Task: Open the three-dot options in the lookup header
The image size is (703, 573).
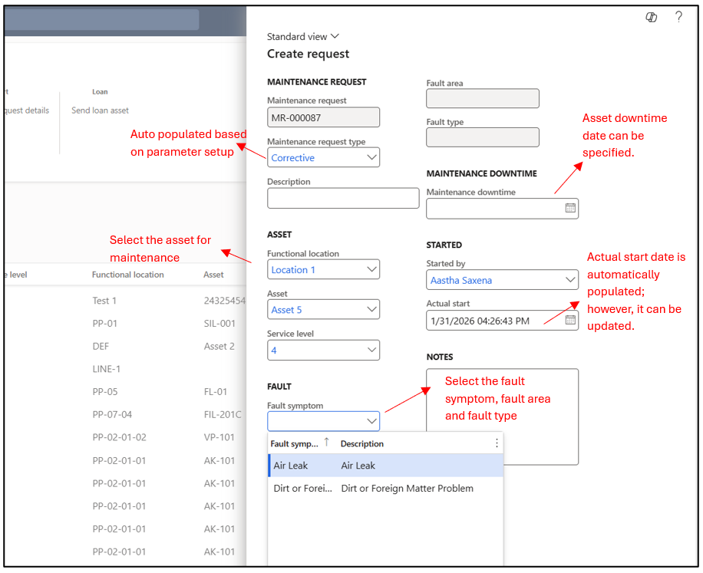Action: click(497, 443)
